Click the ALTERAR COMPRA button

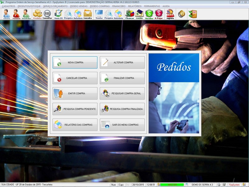[x=122, y=62]
